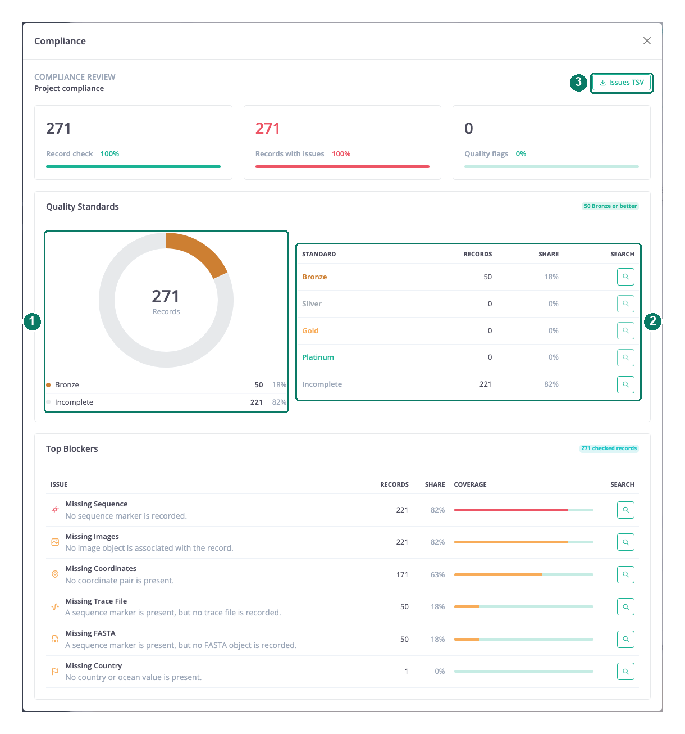Image resolution: width=685 pixels, height=734 pixels.
Task: Click the Missing Country flag icon
Action: tap(55, 671)
